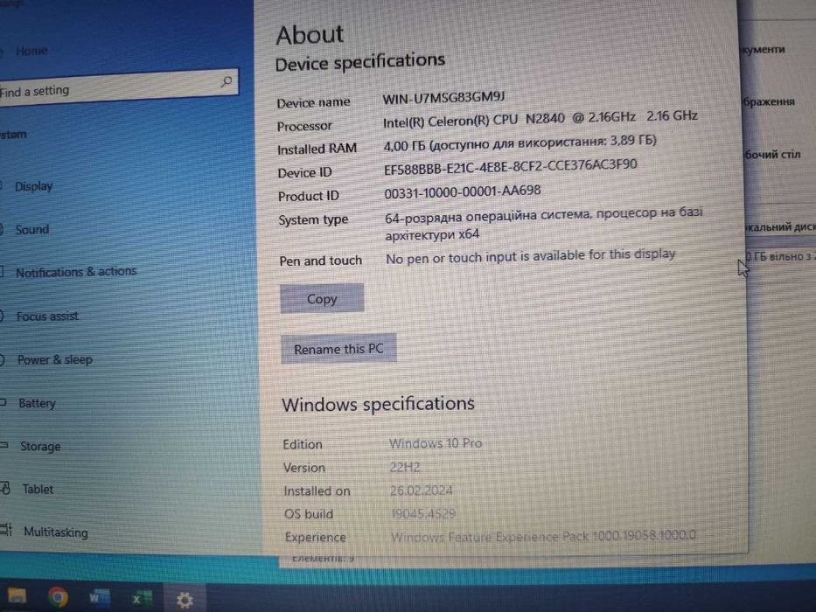Select the System type value text
Viewport: 816px width, 612px height.
click(x=543, y=224)
